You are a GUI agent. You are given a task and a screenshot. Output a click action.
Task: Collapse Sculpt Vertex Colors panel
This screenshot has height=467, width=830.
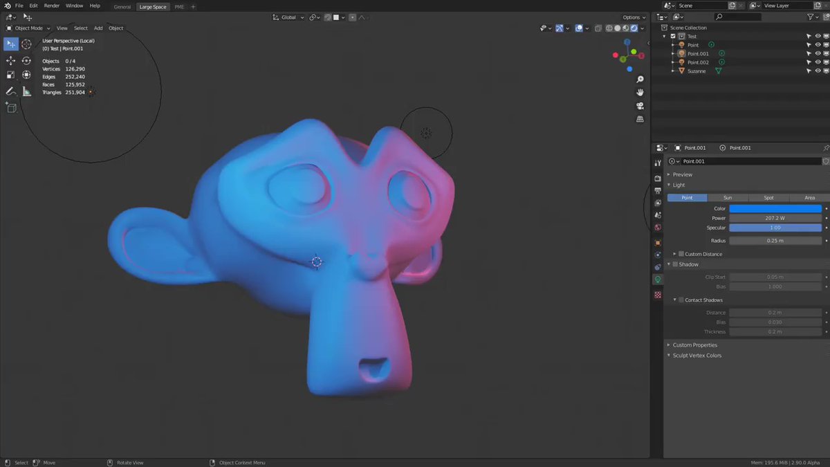697,356
